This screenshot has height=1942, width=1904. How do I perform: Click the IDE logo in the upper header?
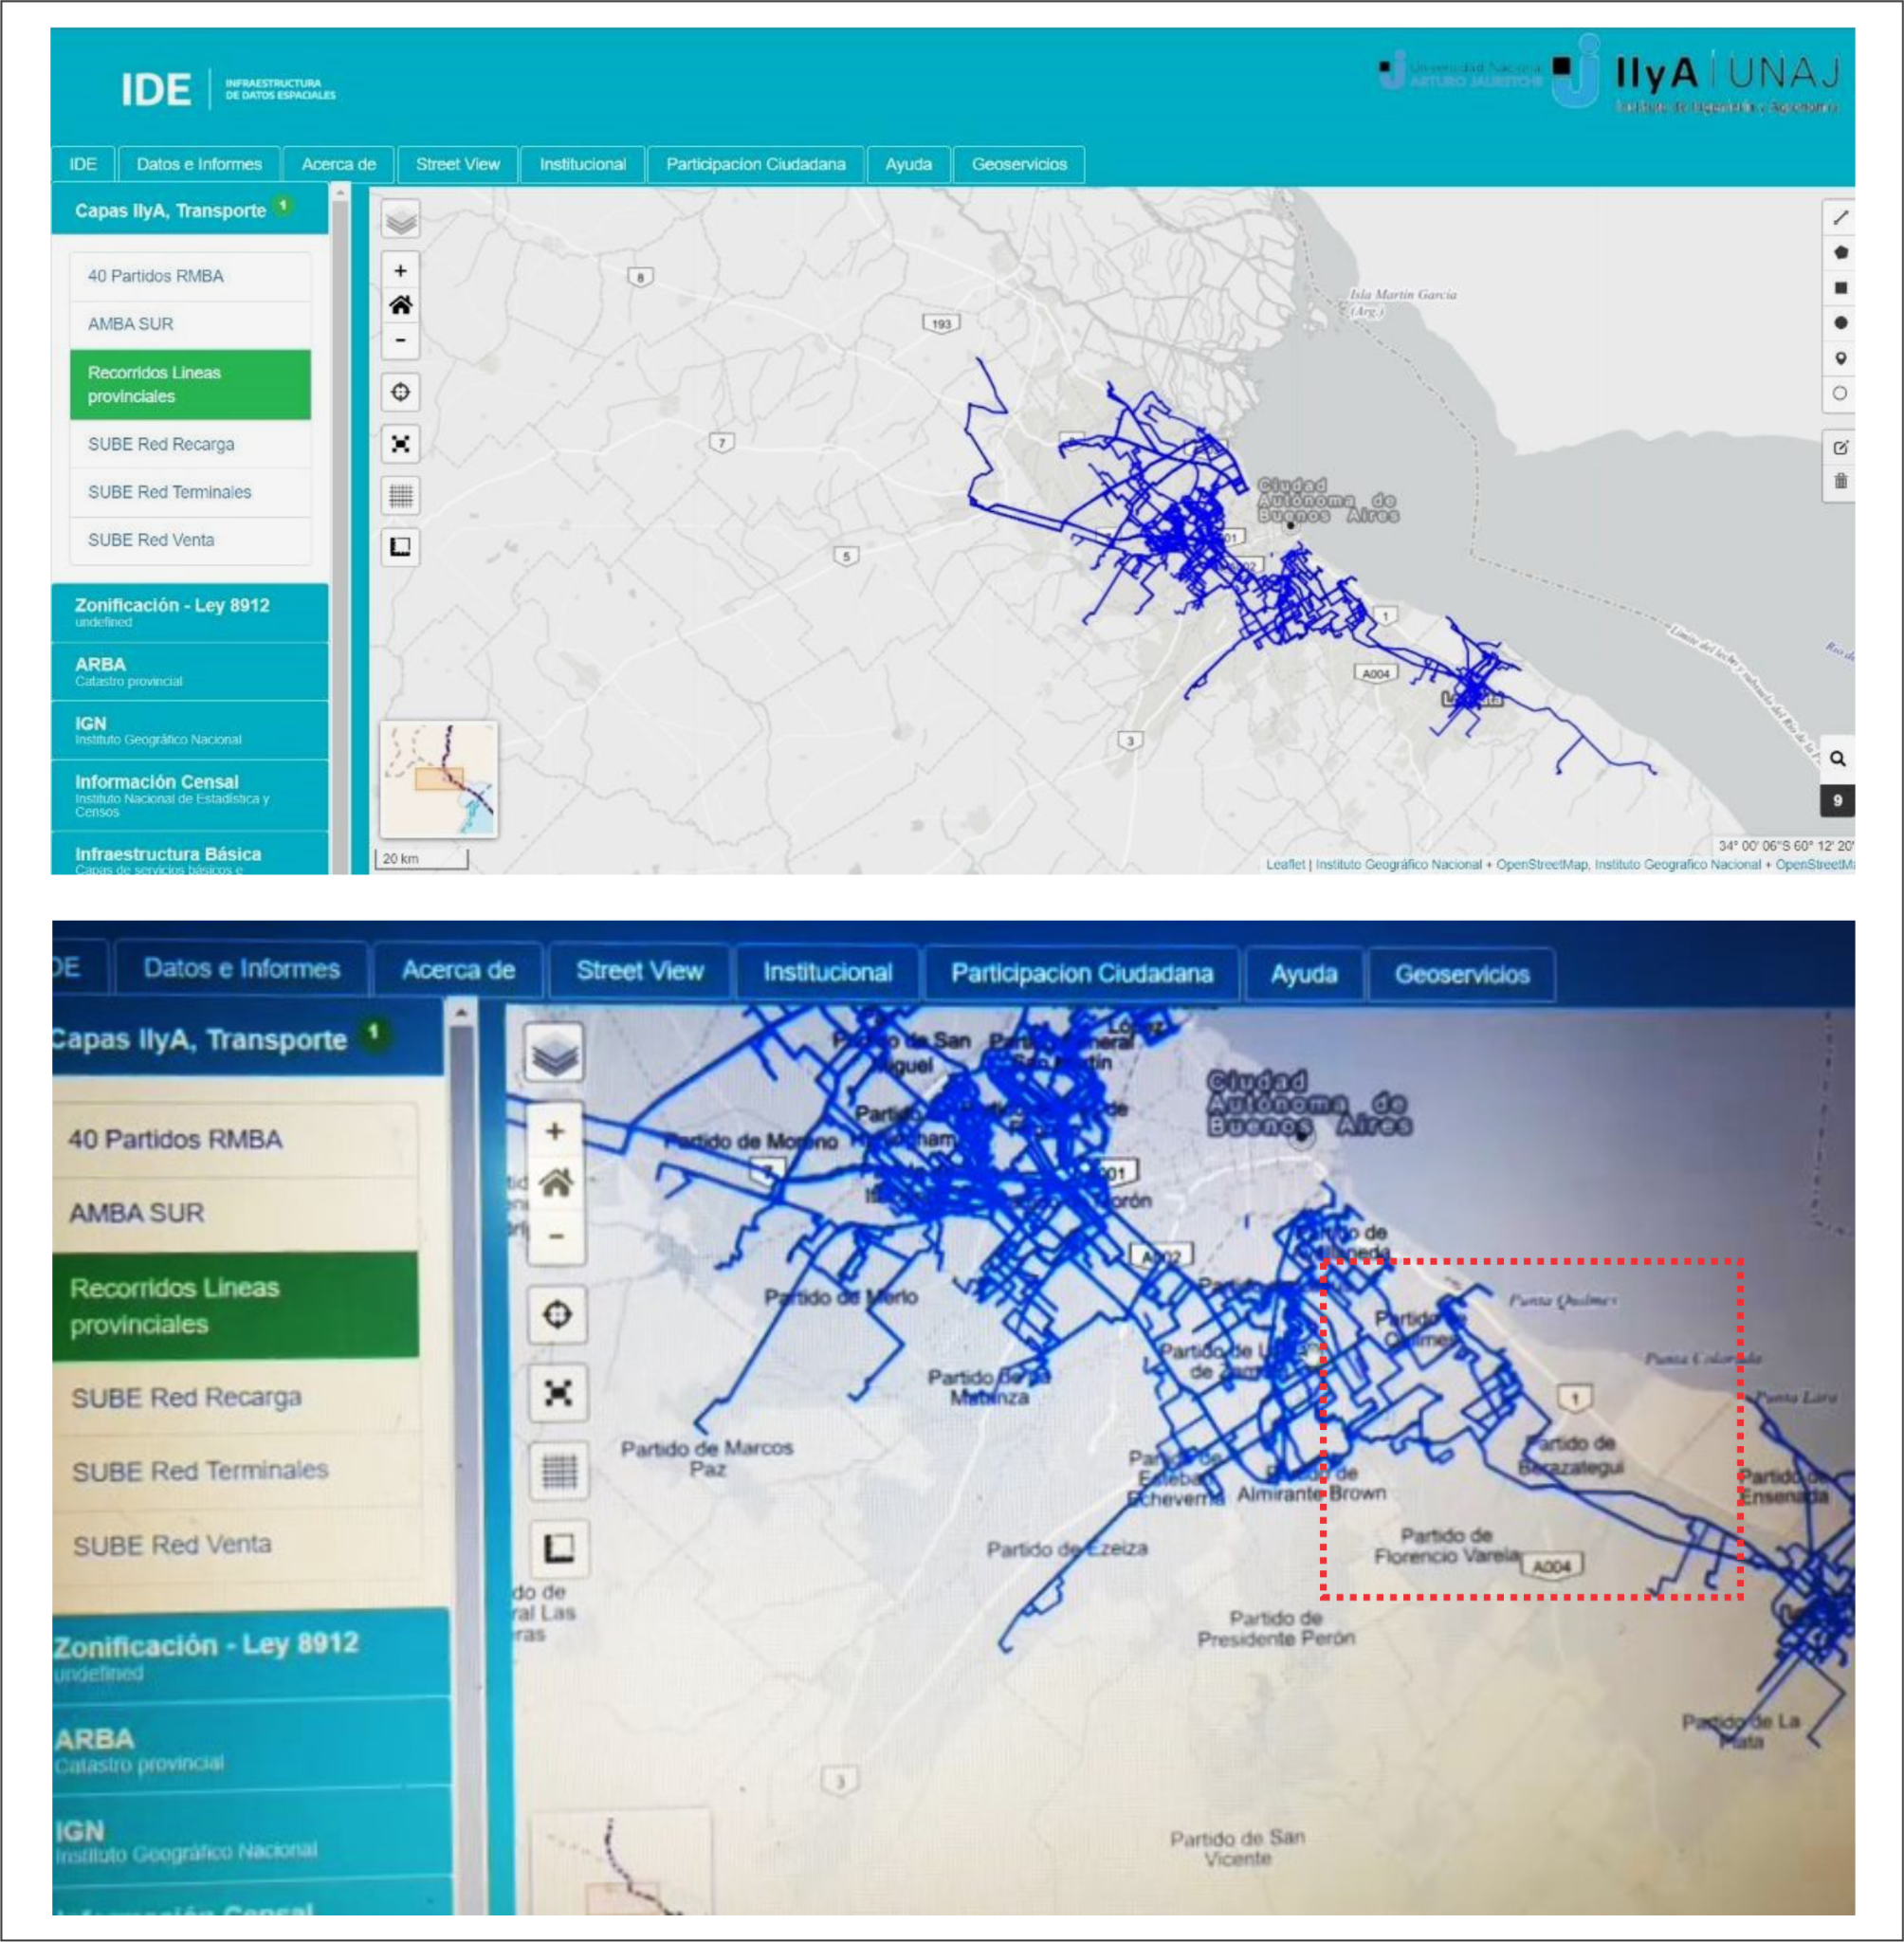(x=156, y=90)
